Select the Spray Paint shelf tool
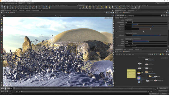 33,7
